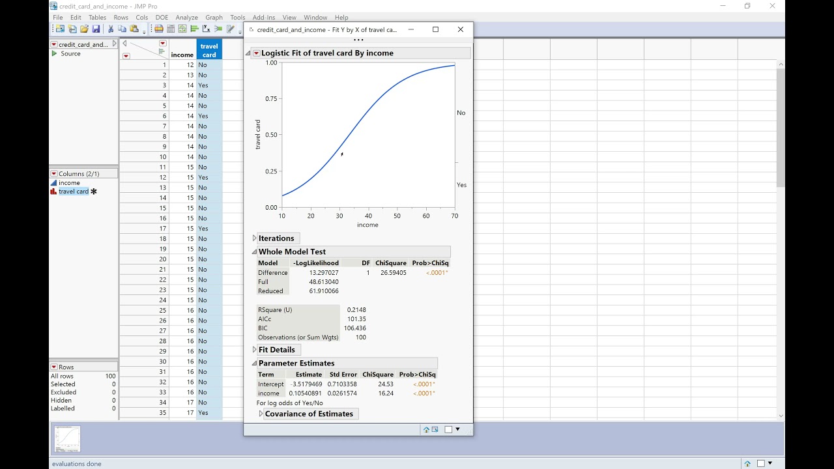Open the File menu

click(58, 18)
